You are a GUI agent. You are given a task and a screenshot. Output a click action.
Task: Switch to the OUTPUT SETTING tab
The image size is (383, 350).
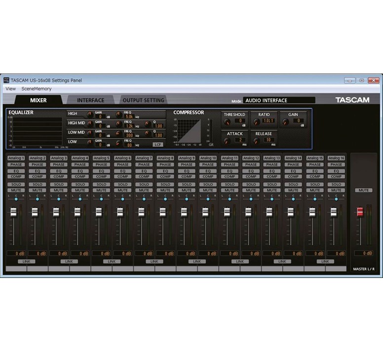click(143, 100)
